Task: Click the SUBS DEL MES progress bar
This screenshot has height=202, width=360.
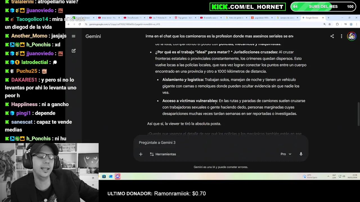Action: [323, 6]
